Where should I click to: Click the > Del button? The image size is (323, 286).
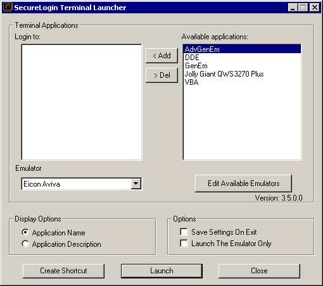[161, 75]
